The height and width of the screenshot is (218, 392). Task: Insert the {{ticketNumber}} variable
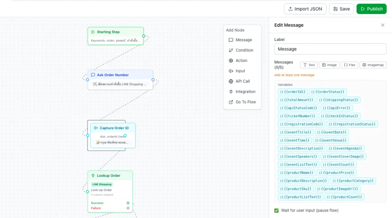click(x=298, y=116)
